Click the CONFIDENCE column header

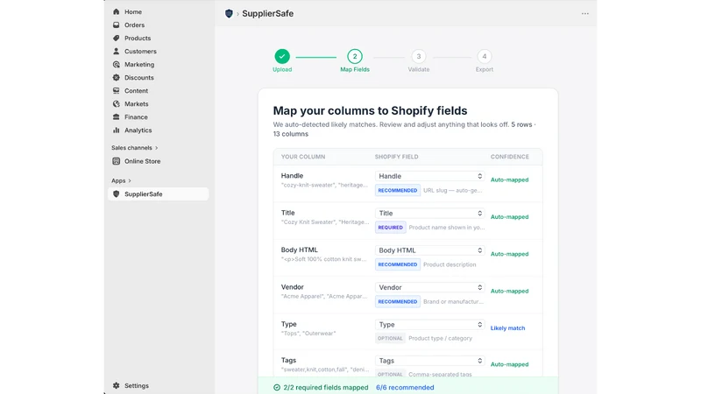510,157
